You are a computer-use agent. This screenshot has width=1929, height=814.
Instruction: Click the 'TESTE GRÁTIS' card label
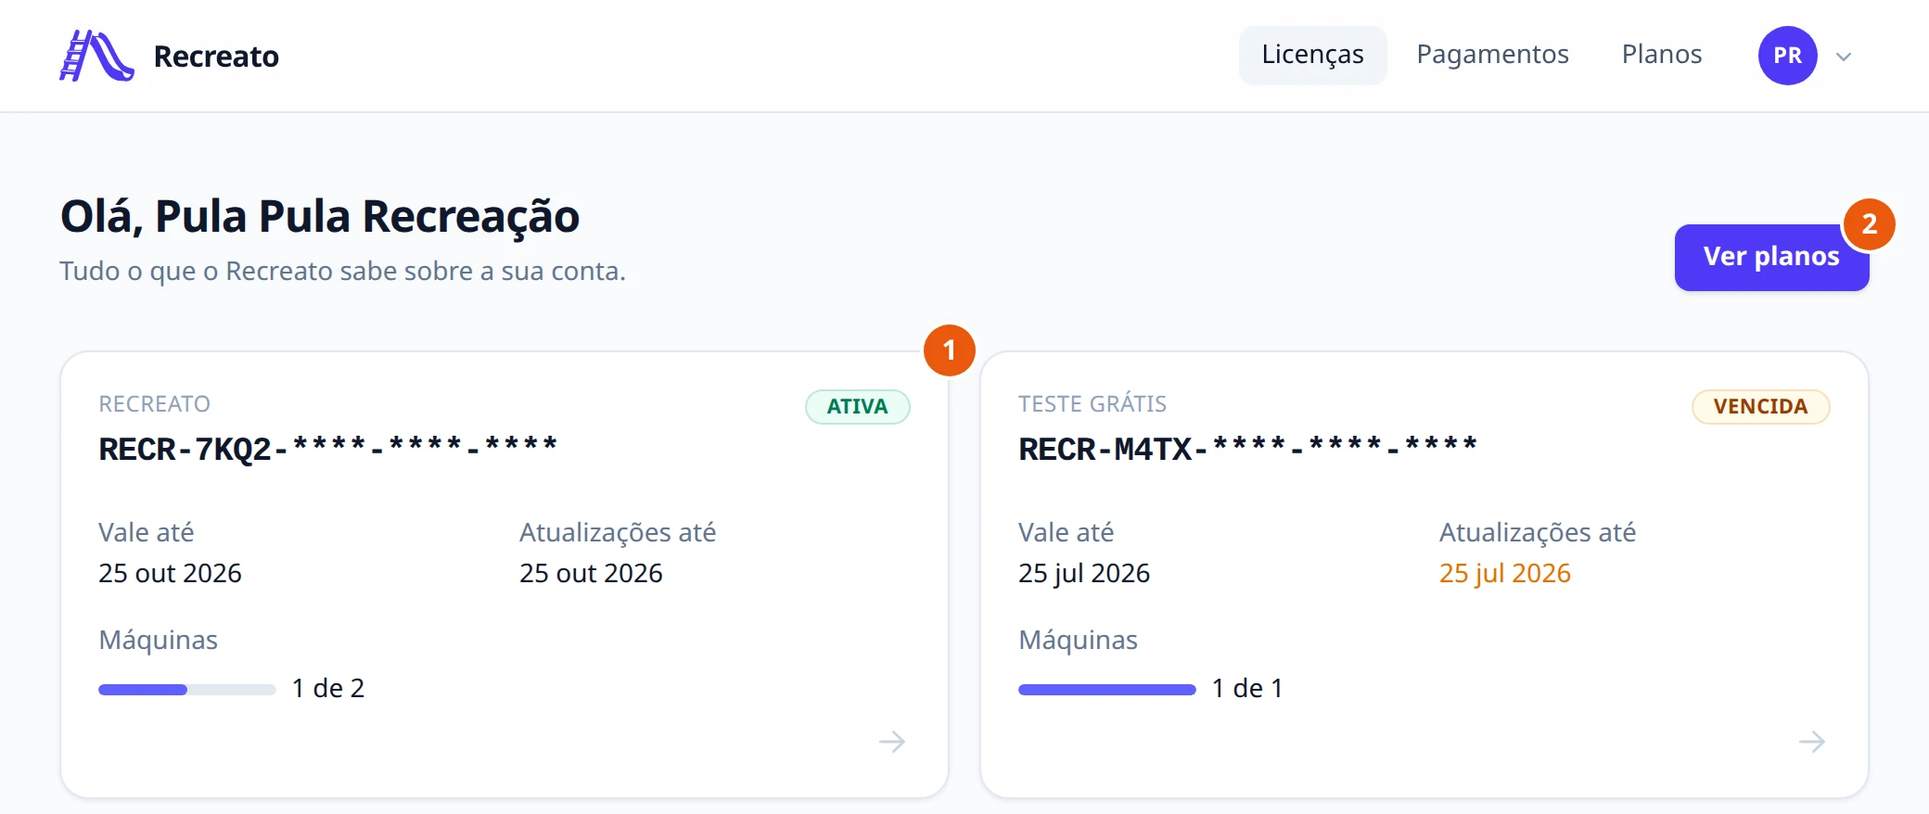pyautogui.click(x=1092, y=404)
